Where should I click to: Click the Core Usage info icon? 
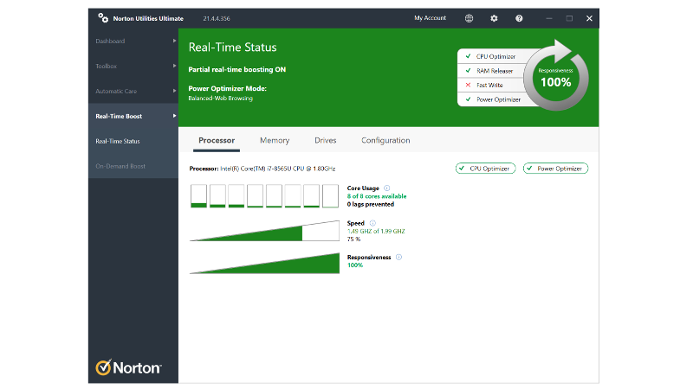pyautogui.click(x=386, y=188)
